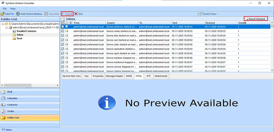Click the Add Online Mailbox globe icon
274x132 pixels.
18,14
